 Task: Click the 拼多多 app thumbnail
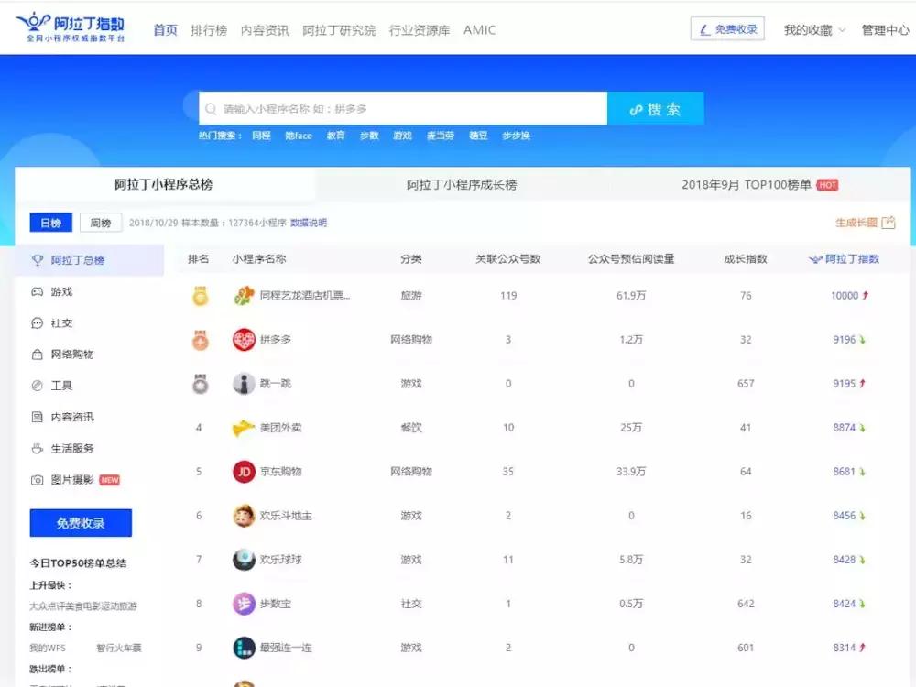[x=245, y=339]
